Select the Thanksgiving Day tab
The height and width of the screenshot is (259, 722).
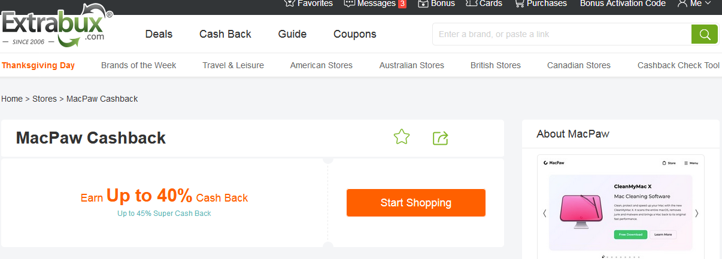(x=38, y=65)
